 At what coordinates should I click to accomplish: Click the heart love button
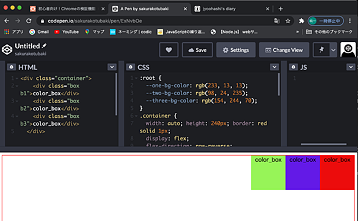click(169, 49)
